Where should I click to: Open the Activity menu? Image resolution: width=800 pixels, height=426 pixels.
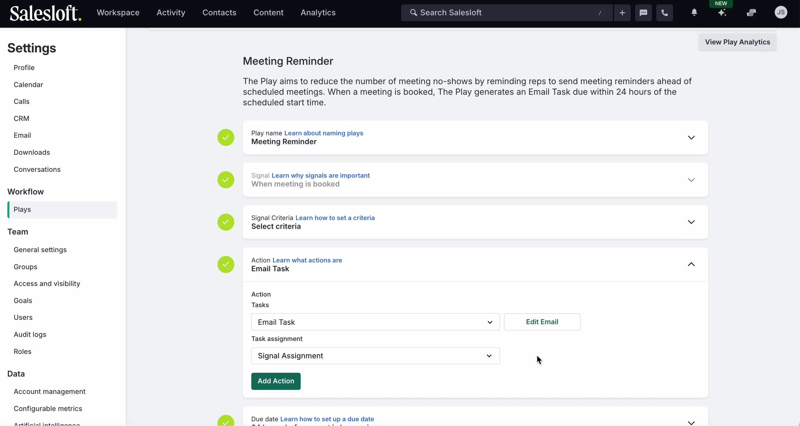171,12
